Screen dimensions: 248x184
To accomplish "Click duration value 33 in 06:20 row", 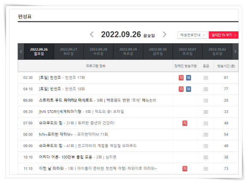I will tap(226, 112).
